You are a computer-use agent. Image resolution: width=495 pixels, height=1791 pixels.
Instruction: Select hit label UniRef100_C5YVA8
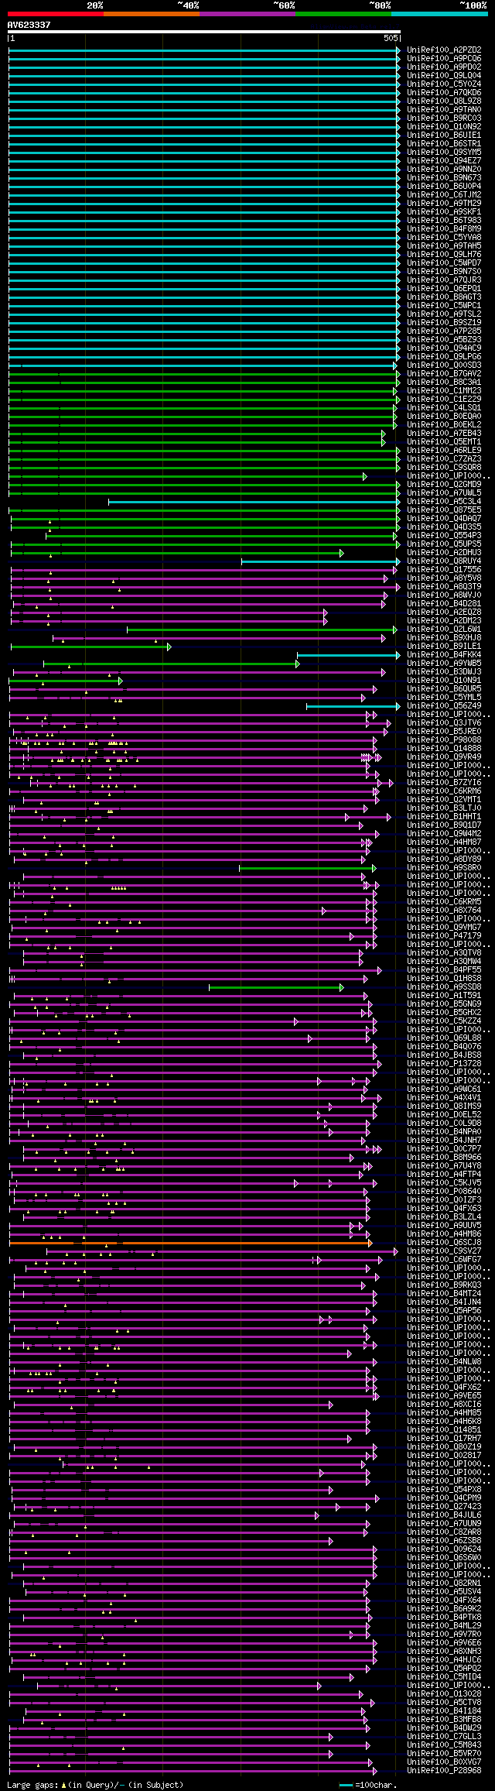[x=444, y=237]
